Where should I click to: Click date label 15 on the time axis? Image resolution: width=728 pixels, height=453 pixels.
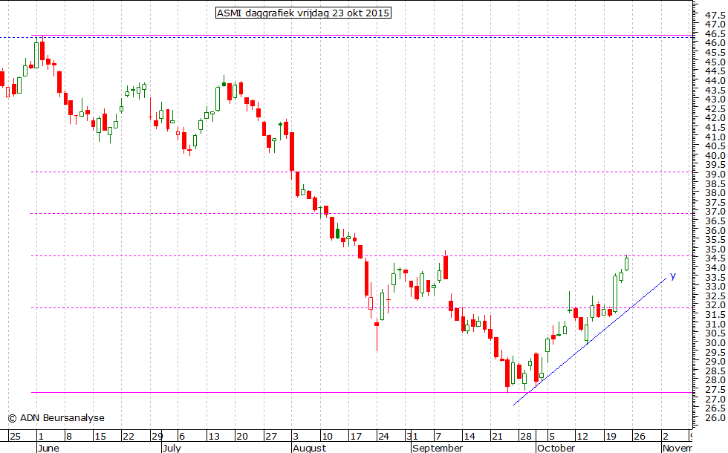coord(100,437)
